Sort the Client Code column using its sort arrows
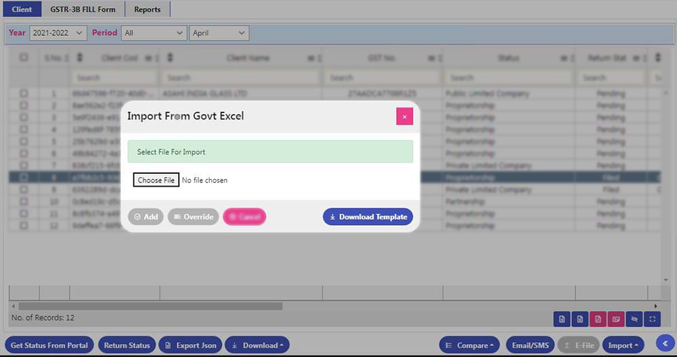Screen dimensions: 677x357 point(80,58)
